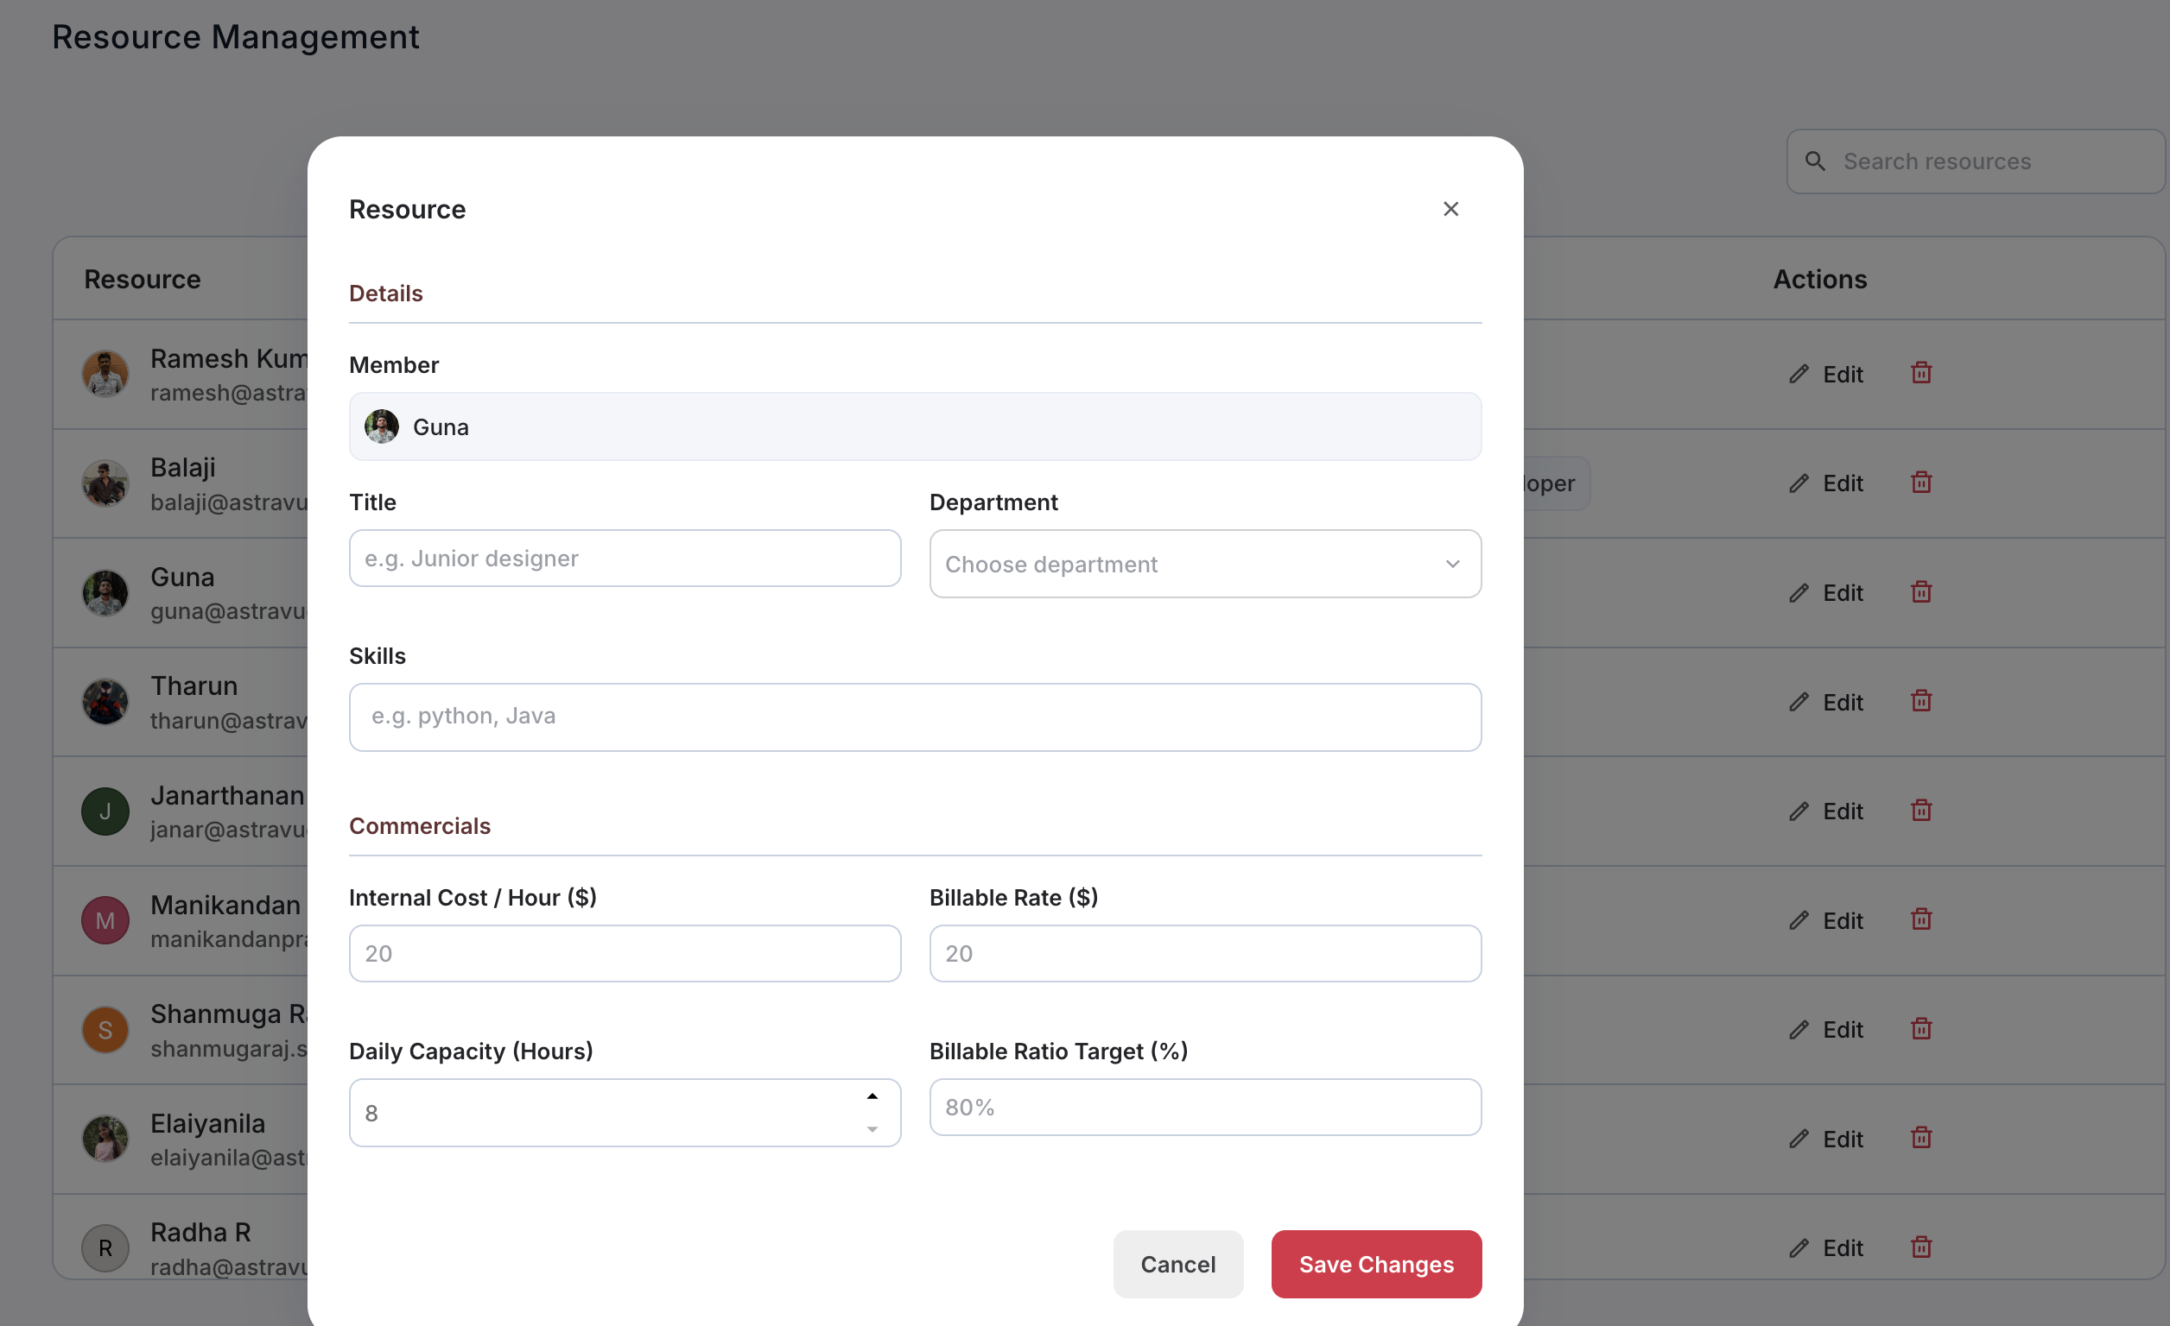This screenshot has height=1326, width=2170.
Task: Edit Shanmuga Raj via the pencil icon
Action: pyautogui.click(x=1800, y=1030)
